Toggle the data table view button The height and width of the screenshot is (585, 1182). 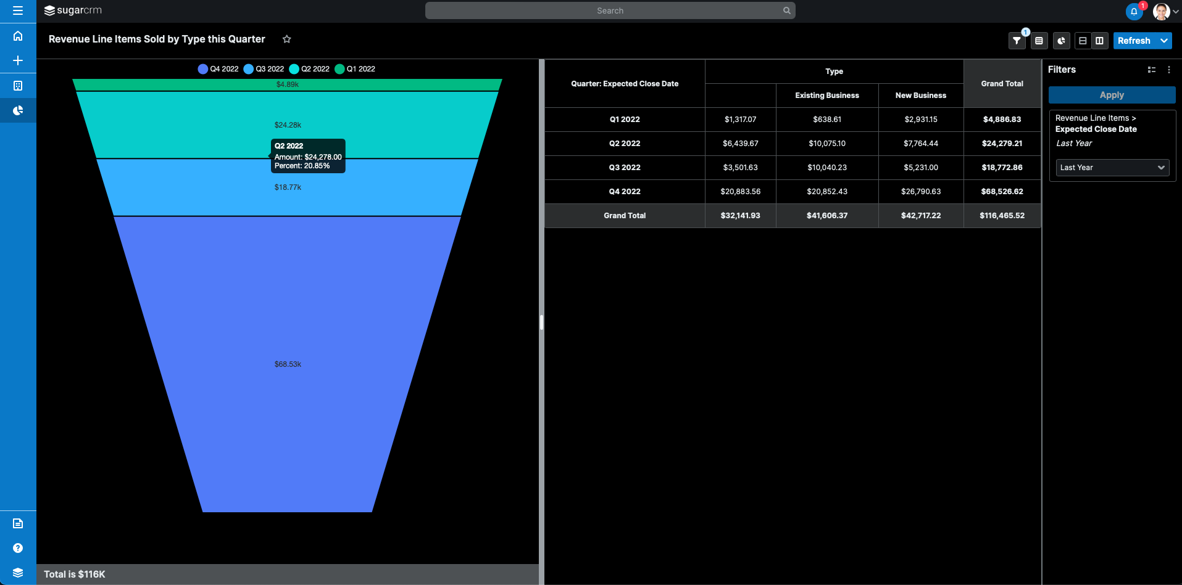1039,41
